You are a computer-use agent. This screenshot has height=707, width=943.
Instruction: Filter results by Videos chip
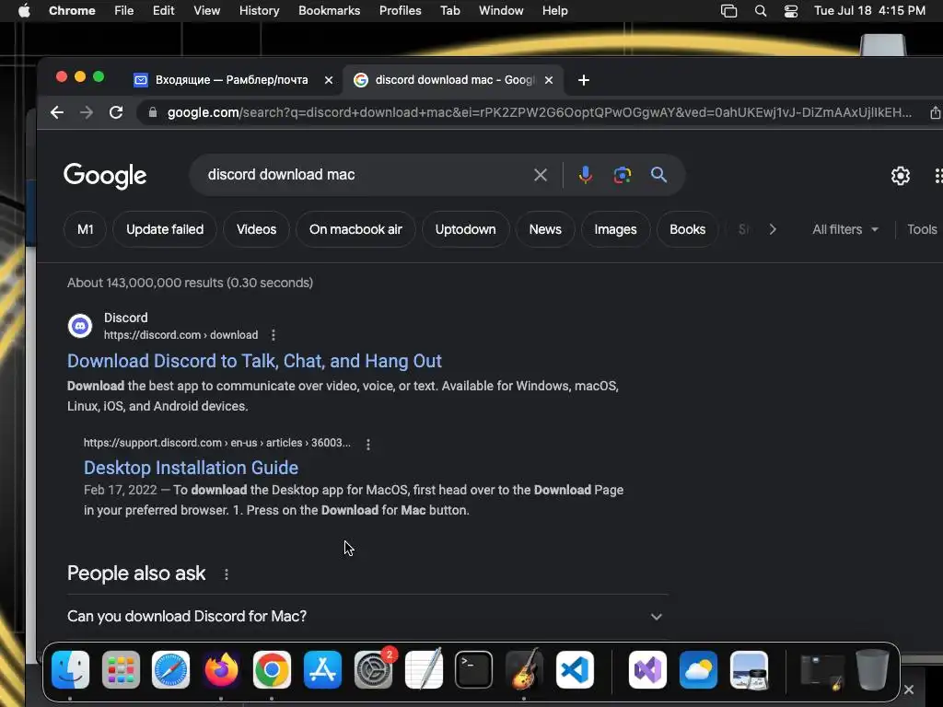click(x=256, y=229)
